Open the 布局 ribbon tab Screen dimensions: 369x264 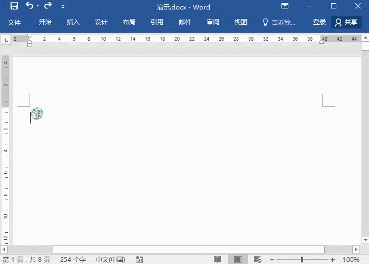[x=129, y=22]
